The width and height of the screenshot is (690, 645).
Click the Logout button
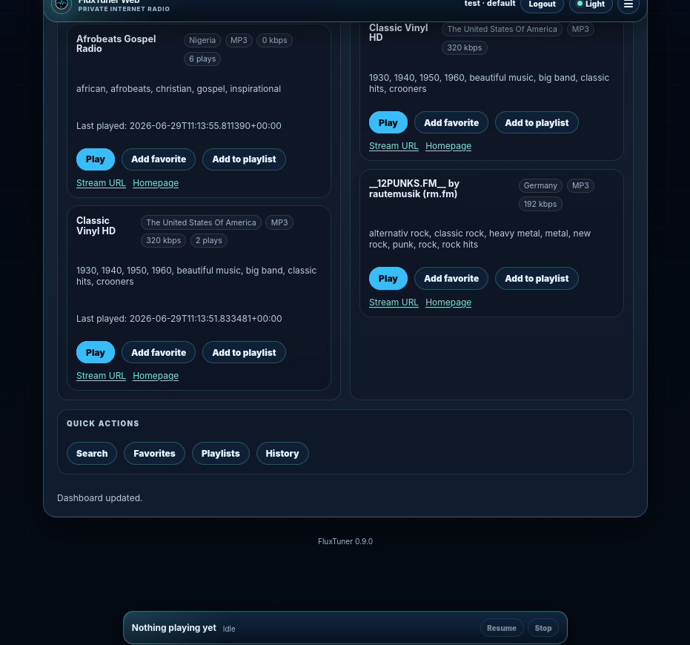pyautogui.click(x=542, y=4)
